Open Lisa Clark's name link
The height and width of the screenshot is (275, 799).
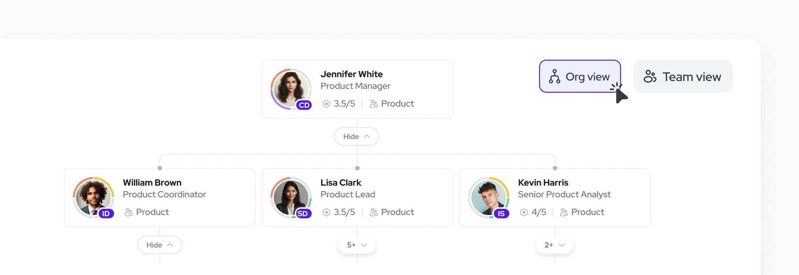[x=341, y=183]
